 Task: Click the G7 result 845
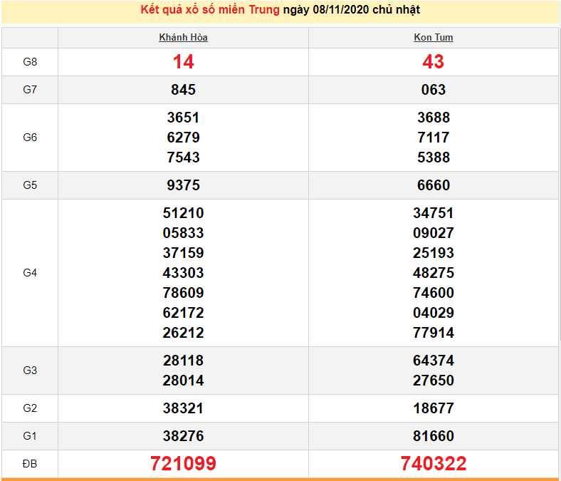tap(183, 90)
